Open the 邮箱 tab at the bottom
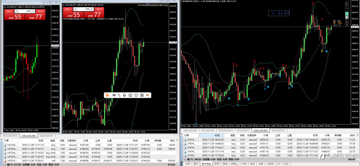360x166 pixels. click(x=234, y=164)
